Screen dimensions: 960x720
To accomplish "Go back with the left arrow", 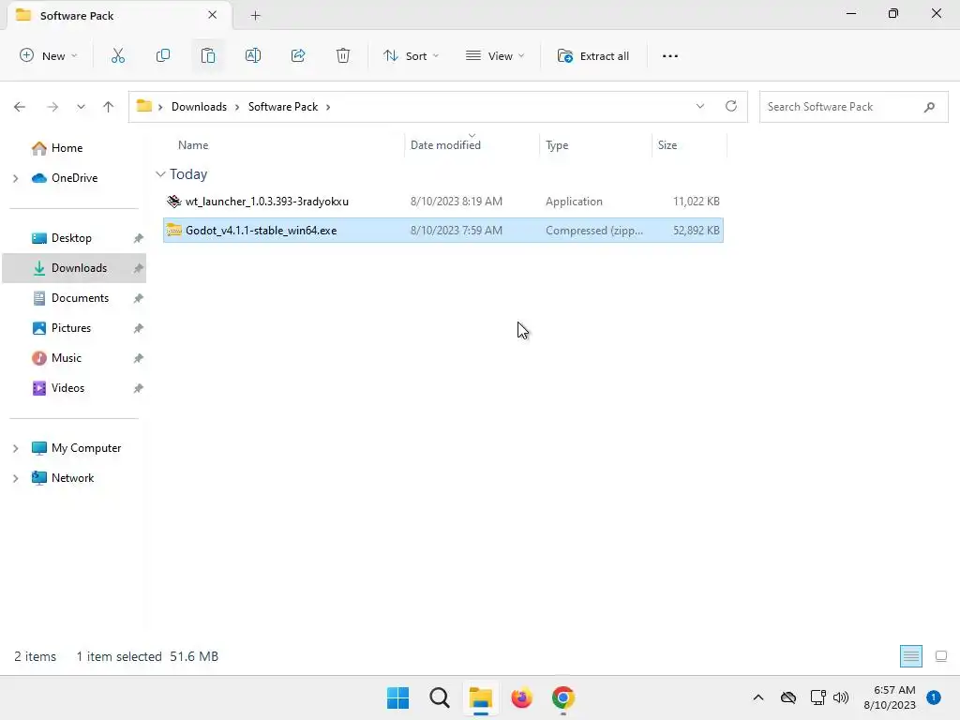I will [20, 107].
